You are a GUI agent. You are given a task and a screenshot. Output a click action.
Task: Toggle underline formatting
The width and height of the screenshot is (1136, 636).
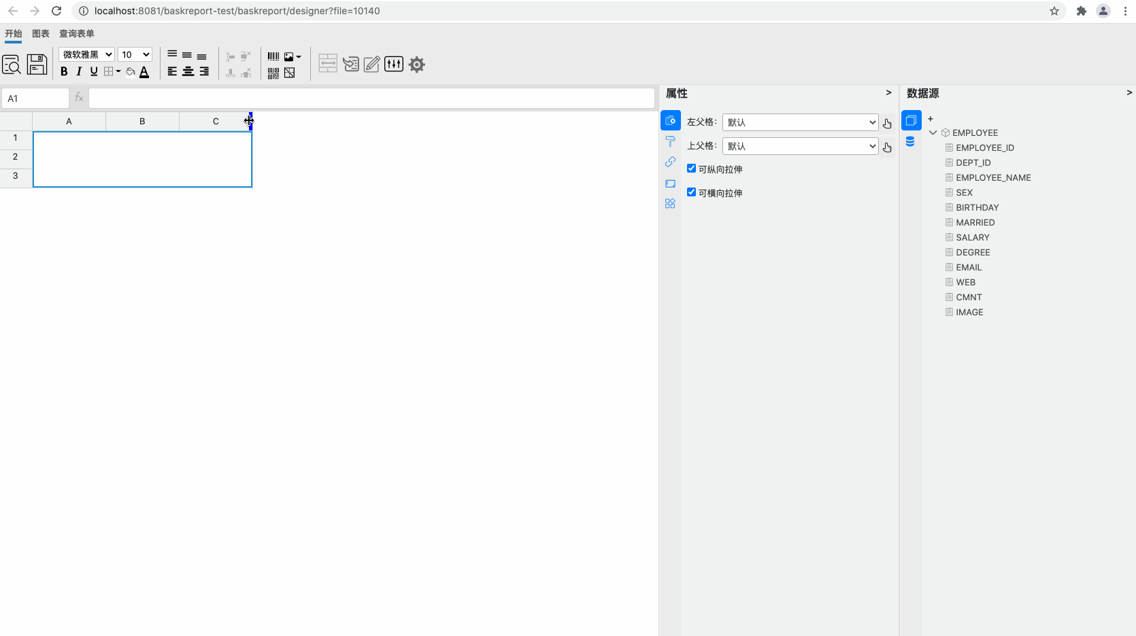pos(94,71)
